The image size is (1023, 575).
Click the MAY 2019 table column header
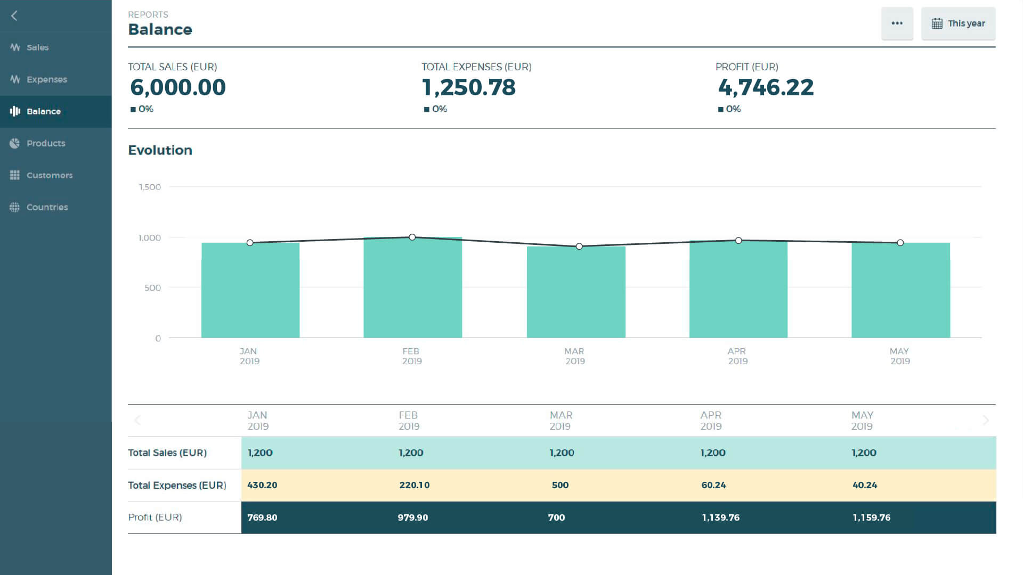(863, 421)
